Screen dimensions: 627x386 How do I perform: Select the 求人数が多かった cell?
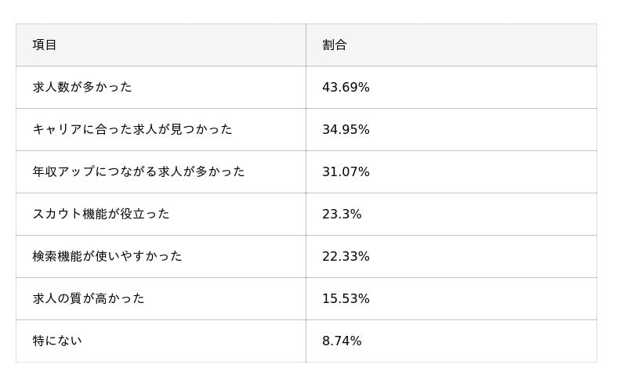(82, 88)
